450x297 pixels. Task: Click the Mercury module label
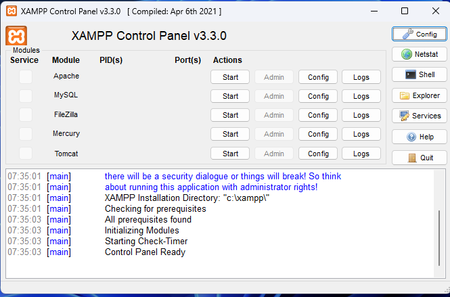66,133
